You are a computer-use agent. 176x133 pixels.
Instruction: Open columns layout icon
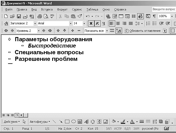134,16
